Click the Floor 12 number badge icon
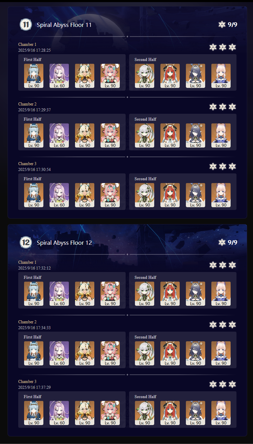The image size is (253, 444). (x=26, y=242)
